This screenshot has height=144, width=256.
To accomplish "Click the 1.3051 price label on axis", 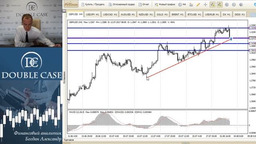I will pos(252,50).
